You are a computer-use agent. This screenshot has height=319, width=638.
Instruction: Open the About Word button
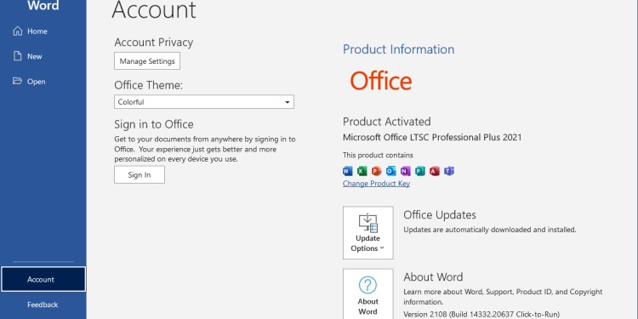click(367, 293)
